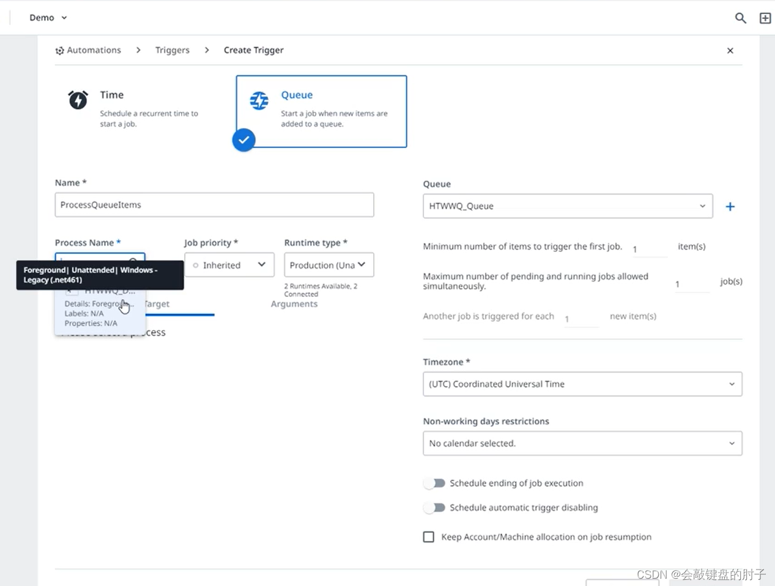
Task: Click the Process Name search field
Action: (x=100, y=257)
